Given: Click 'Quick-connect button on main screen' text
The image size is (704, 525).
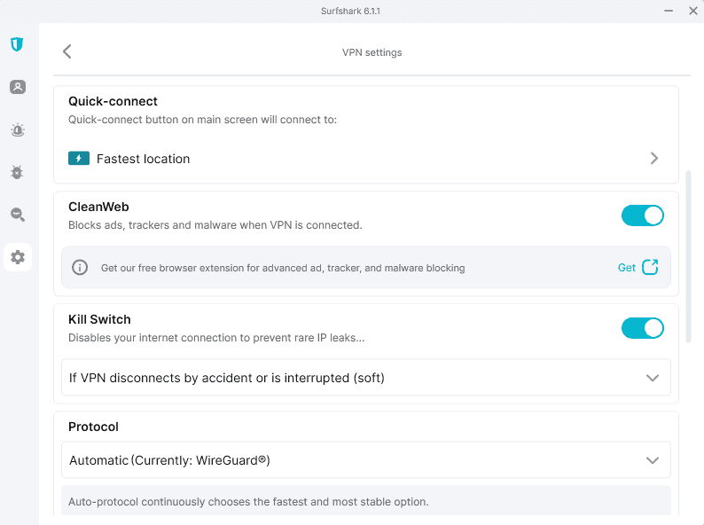Looking at the screenshot, I should click(x=202, y=120).
